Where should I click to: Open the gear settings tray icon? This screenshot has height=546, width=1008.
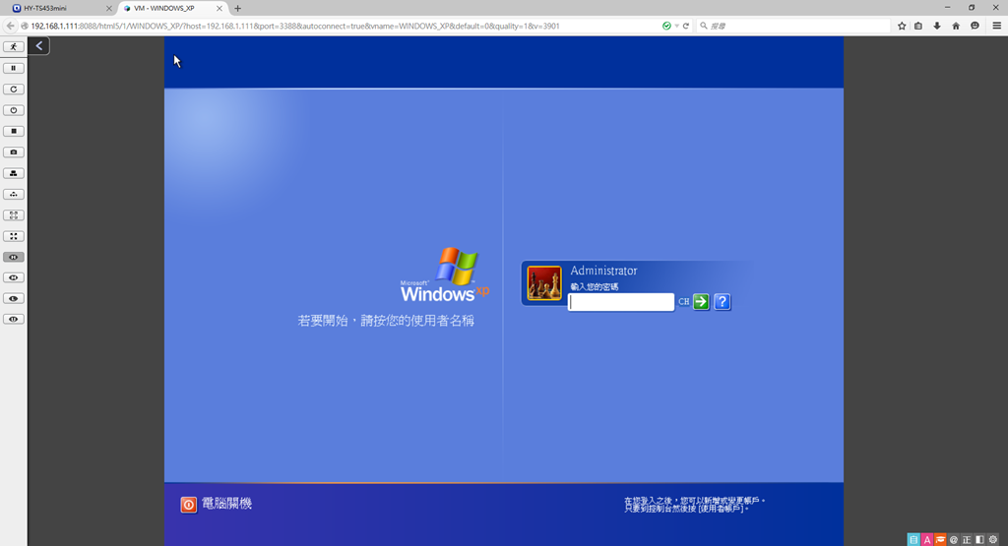[993, 539]
